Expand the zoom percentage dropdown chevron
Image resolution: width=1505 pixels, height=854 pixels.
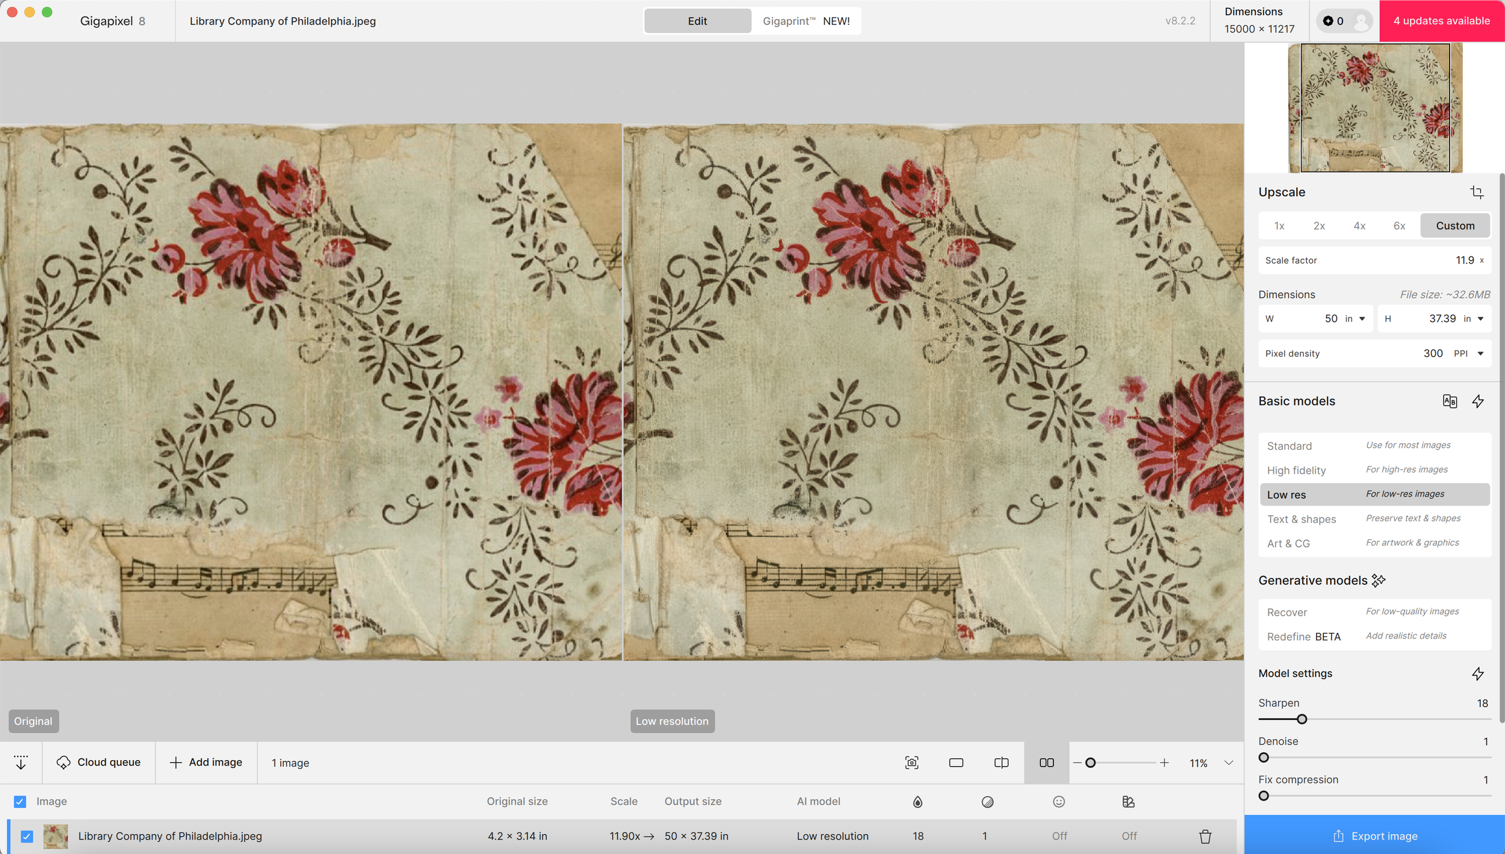(x=1229, y=763)
